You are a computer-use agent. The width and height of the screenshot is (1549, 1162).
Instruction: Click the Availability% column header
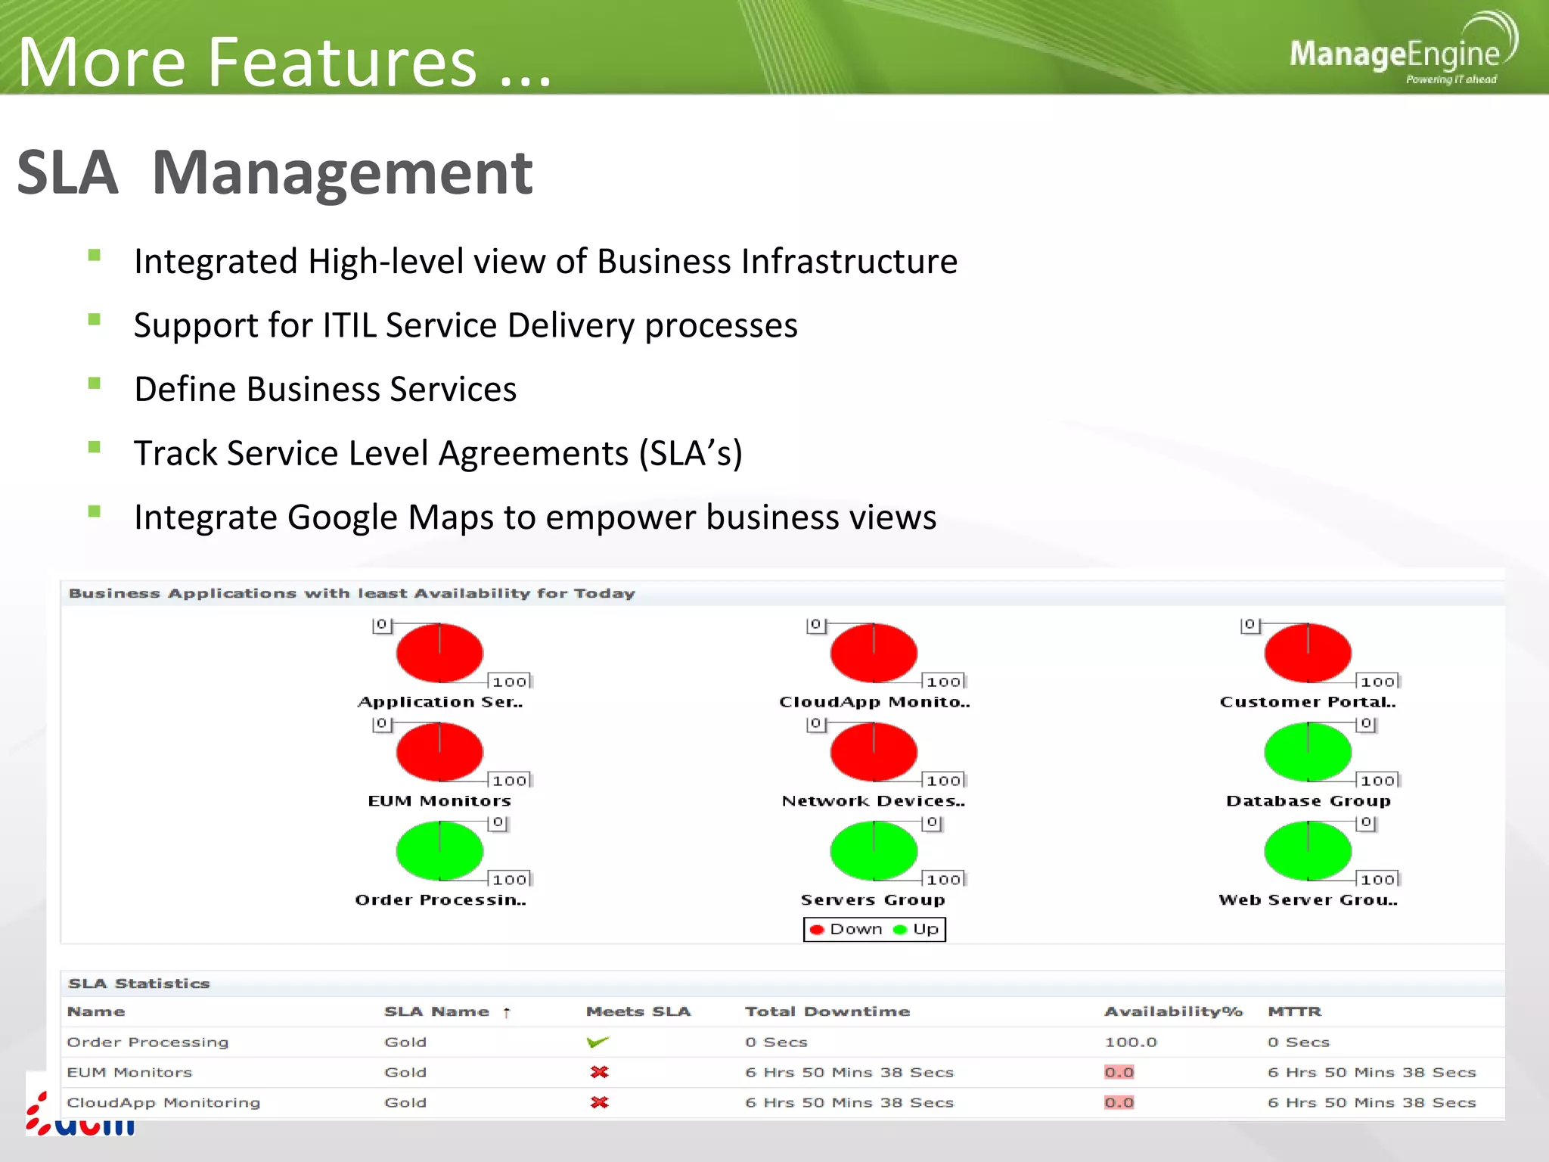(1173, 1011)
